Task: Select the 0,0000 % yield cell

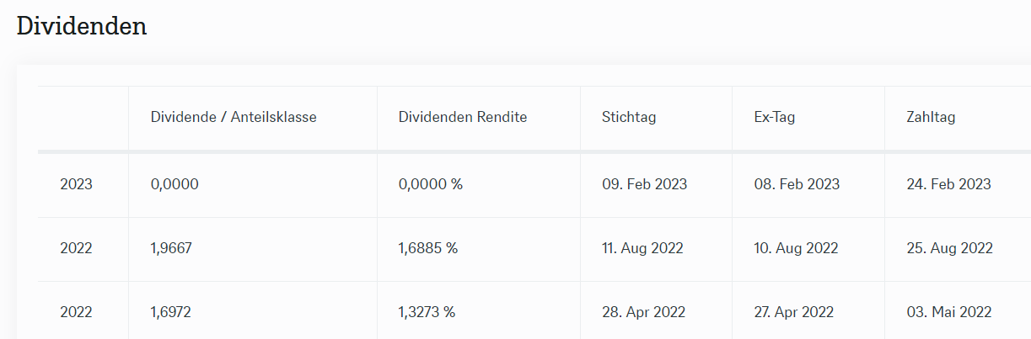Action: (431, 184)
